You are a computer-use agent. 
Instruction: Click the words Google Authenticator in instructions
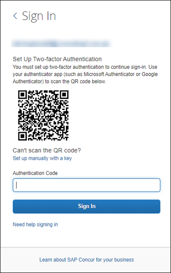pos(85,78)
